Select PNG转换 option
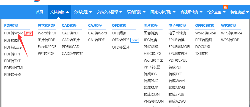The width and height of the screenshot is (250, 107). click(x=151, y=47)
